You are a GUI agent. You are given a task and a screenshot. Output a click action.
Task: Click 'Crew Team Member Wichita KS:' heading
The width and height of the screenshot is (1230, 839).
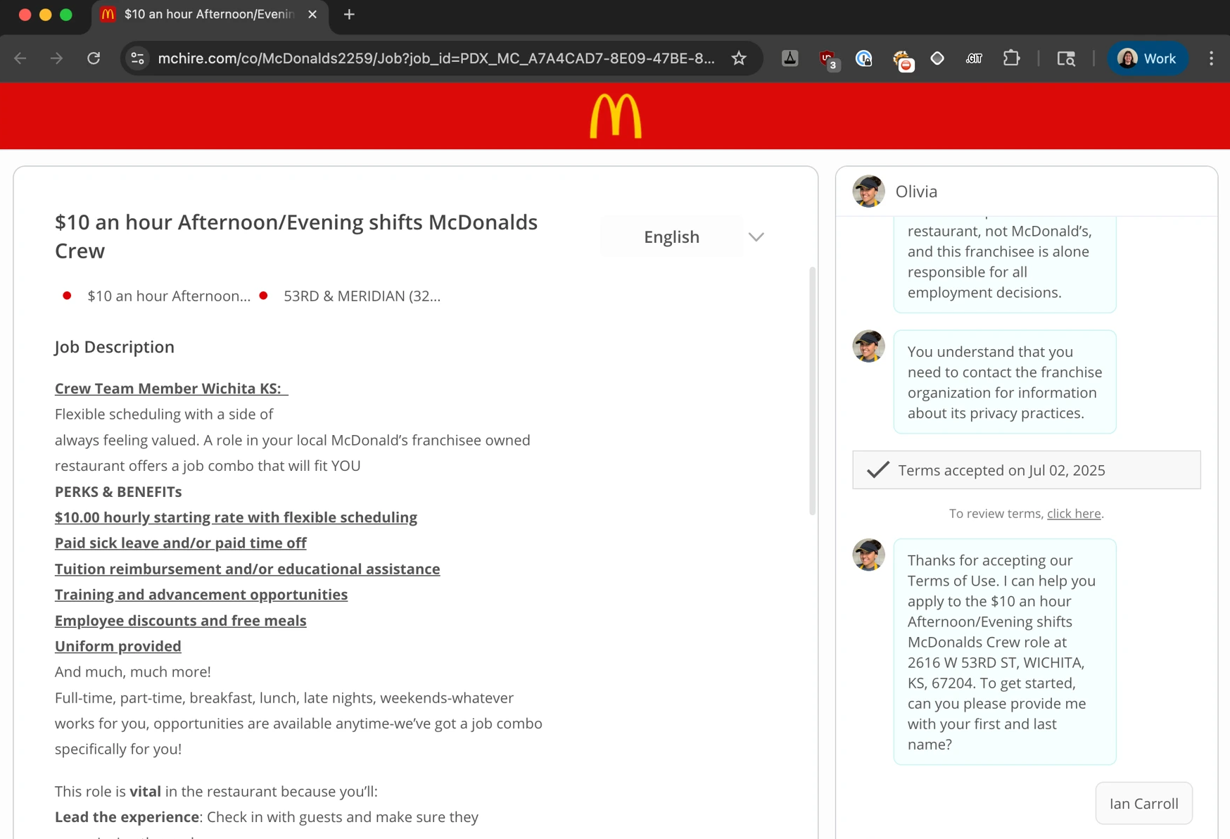pos(171,389)
